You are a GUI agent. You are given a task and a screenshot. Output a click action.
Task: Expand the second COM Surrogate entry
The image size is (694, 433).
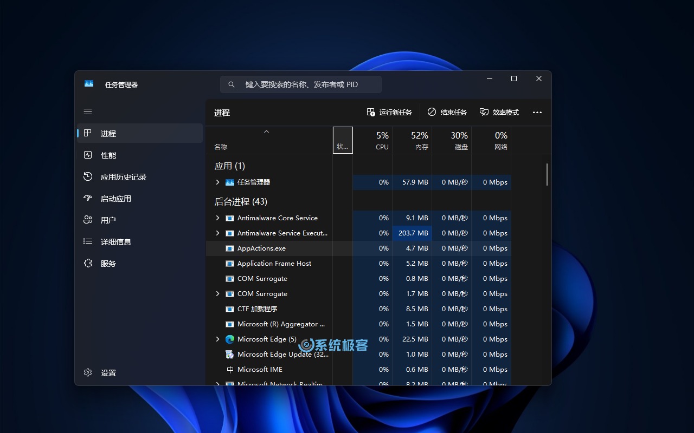218,294
